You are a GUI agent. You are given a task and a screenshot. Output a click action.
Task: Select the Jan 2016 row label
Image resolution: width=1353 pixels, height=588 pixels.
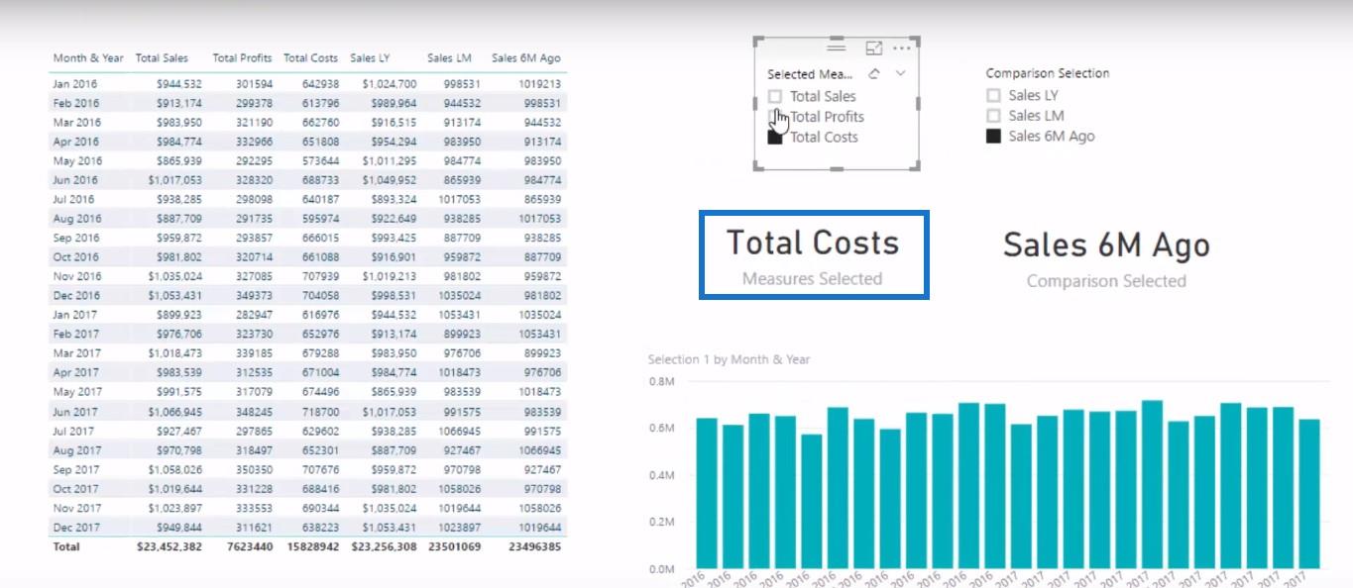tap(76, 84)
